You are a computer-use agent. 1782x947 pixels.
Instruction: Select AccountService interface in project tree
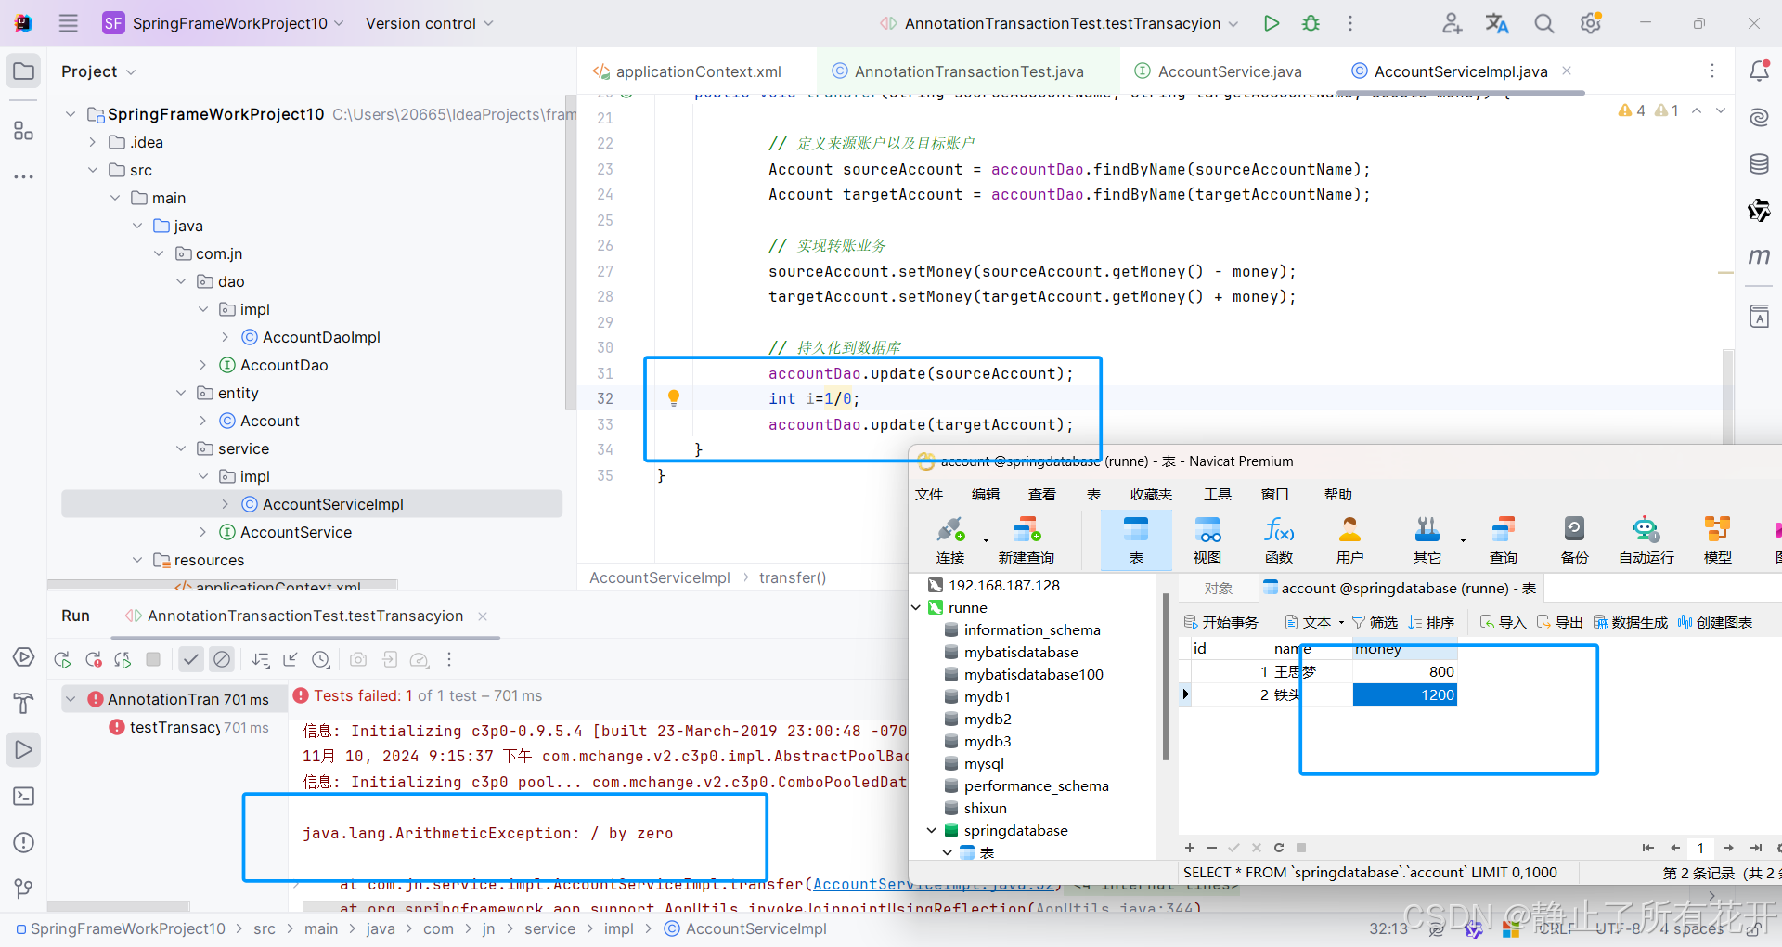pos(296,532)
